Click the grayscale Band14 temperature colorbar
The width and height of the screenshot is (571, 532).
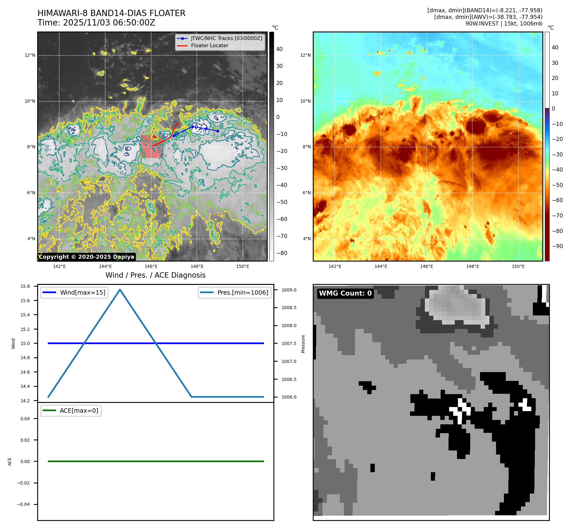click(x=271, y=146)
